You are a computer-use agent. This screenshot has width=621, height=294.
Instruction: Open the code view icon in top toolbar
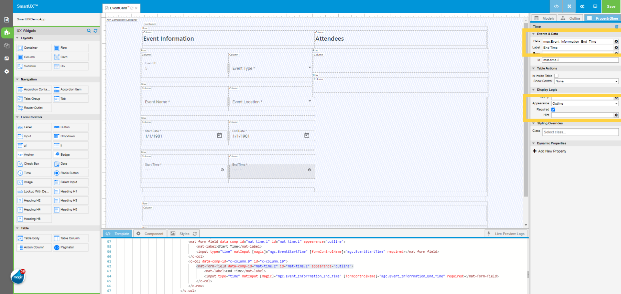(x=556, y=6)
